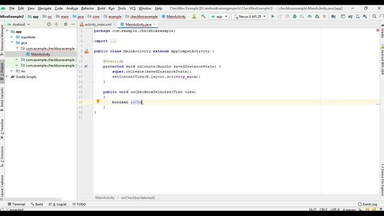Click the Sync Project with Gradle icon
This screenshot has height=216, width=384.
point(350,16)
